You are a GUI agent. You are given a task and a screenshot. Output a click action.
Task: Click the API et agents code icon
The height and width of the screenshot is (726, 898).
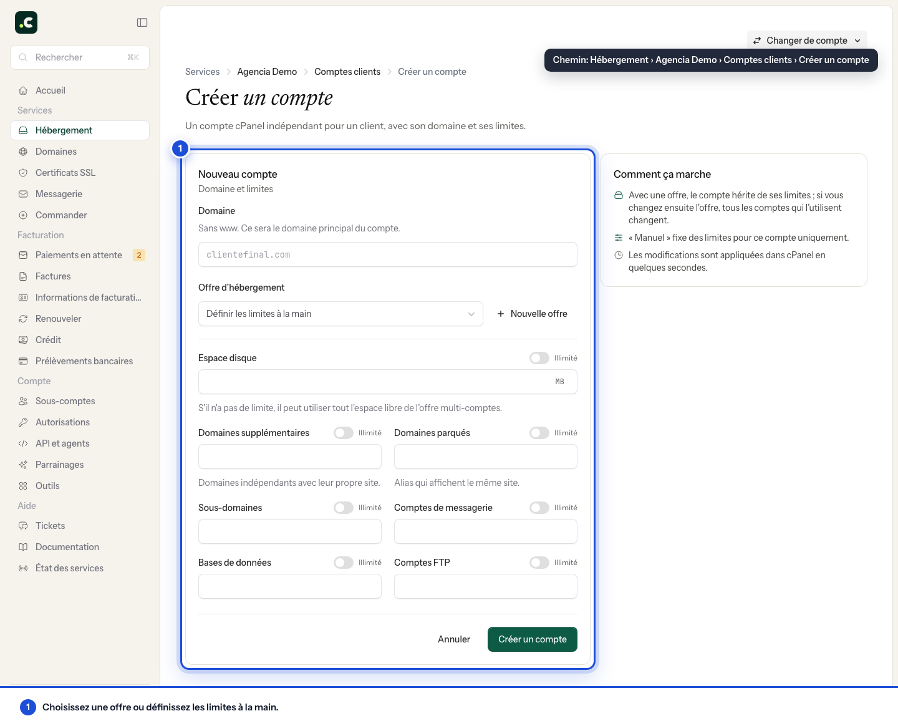(23, 443)
